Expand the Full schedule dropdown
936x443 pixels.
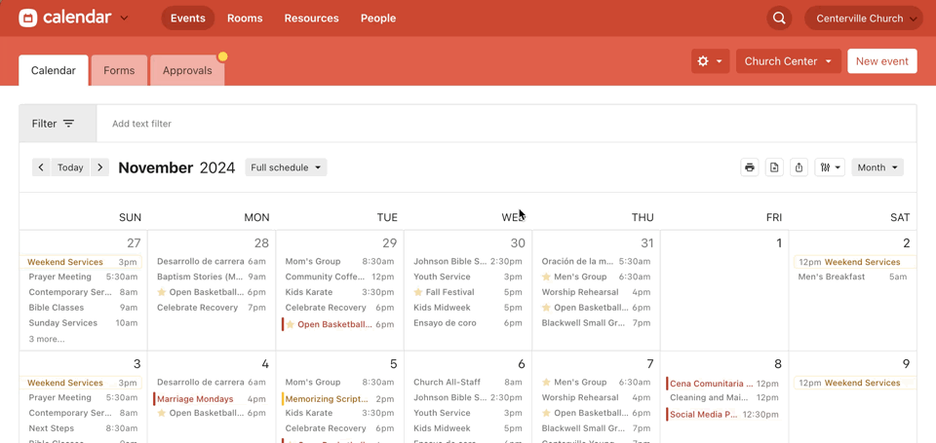(286, 167)
